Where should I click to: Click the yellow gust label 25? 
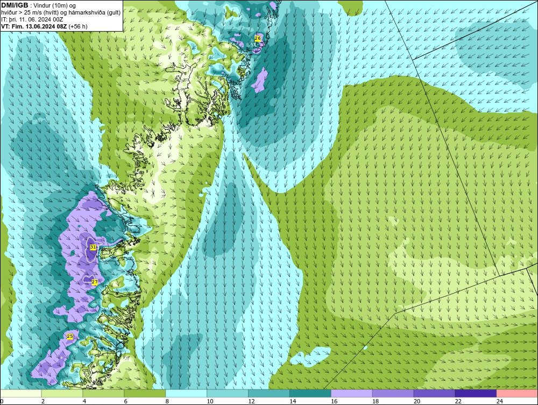click(x=69, y=336)
